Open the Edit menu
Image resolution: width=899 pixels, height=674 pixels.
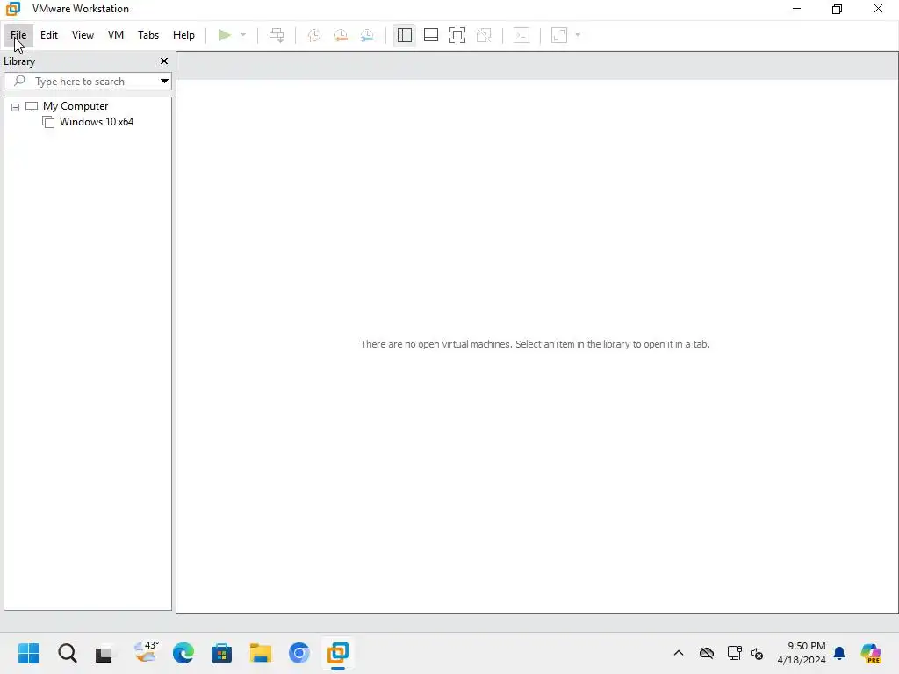pos(49,35)
